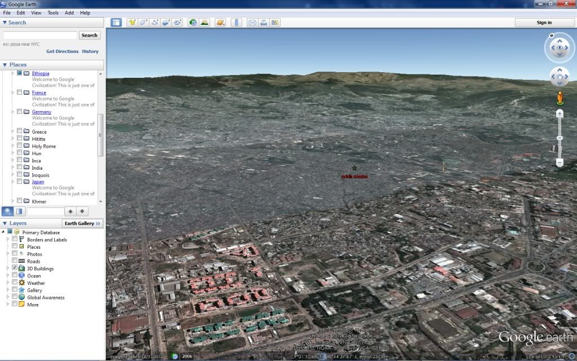The height and width of the screenshot is (361, 577).
Task: Check the France folder checkbox
Action: tap(20, 92)
